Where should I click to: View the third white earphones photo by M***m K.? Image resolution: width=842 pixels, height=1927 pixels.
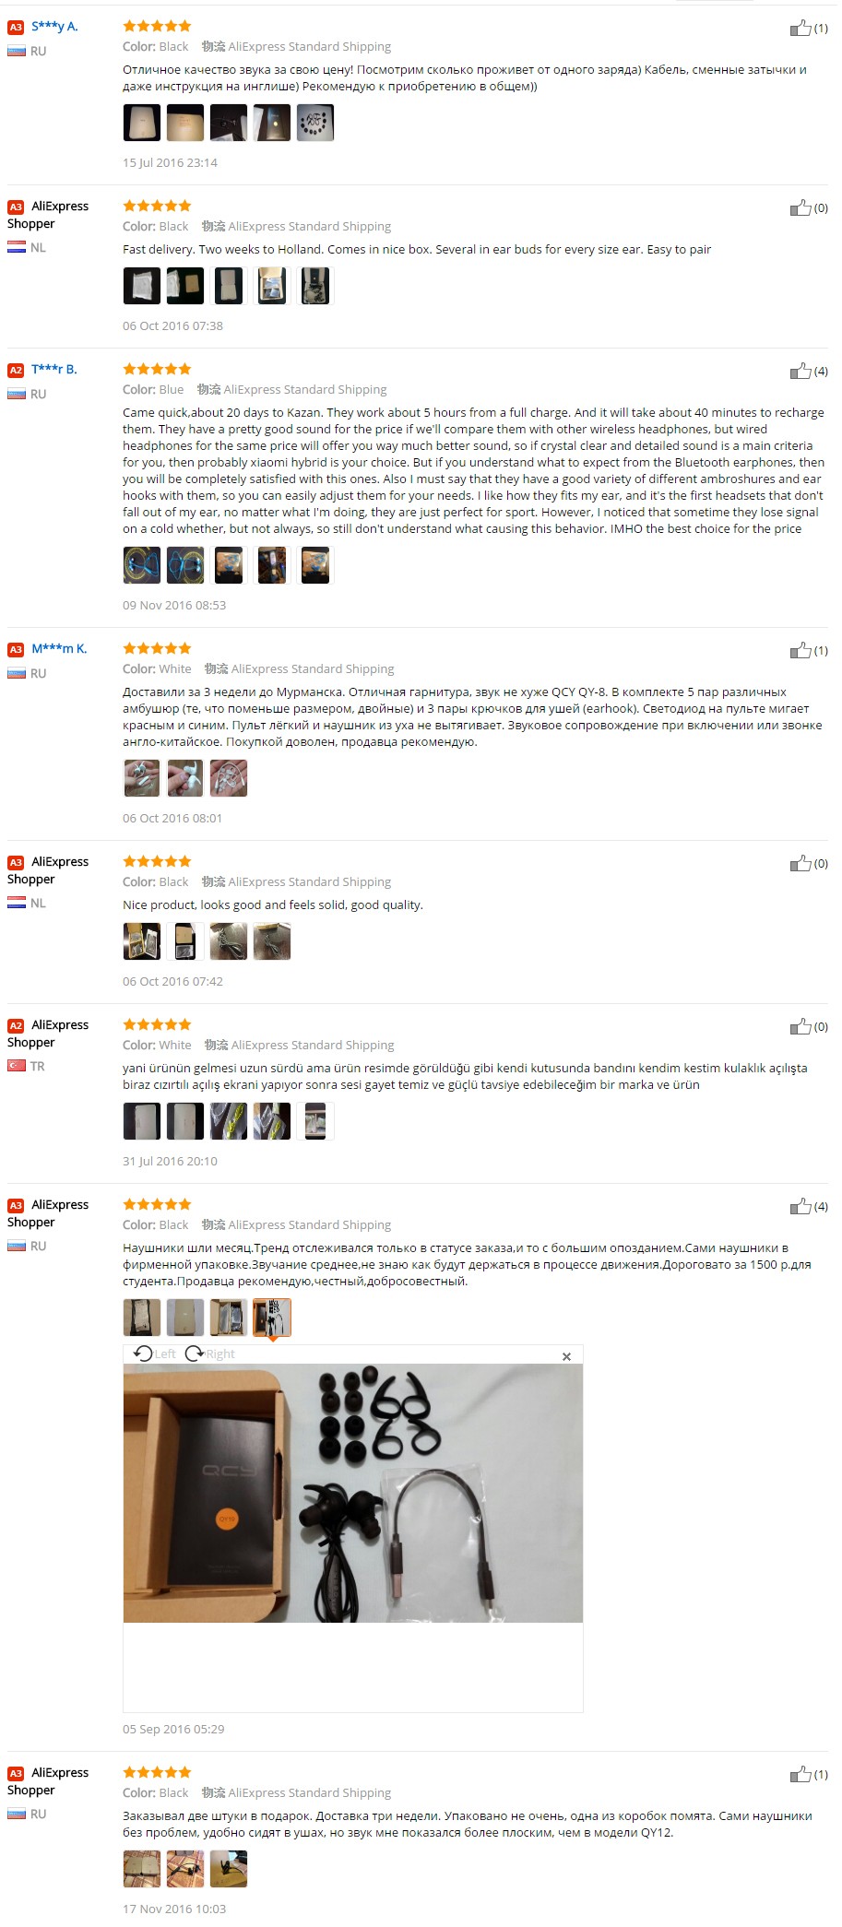pos(229,778)
